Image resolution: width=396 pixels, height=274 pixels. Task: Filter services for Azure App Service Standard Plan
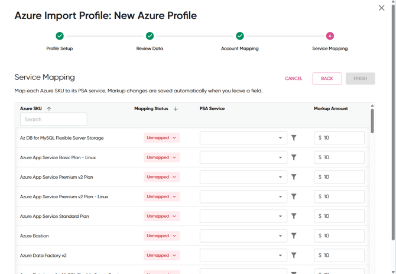(294, 216)
